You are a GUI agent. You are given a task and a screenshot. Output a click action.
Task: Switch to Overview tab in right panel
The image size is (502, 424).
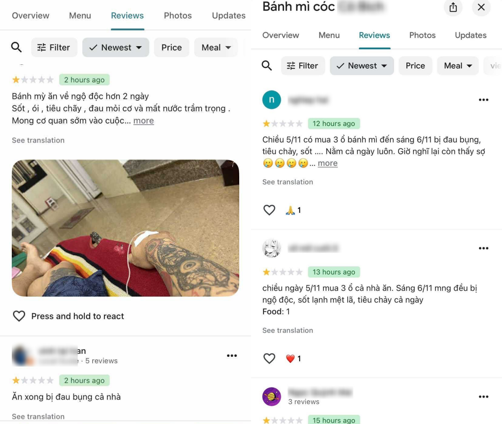click(x=280, y=35)
